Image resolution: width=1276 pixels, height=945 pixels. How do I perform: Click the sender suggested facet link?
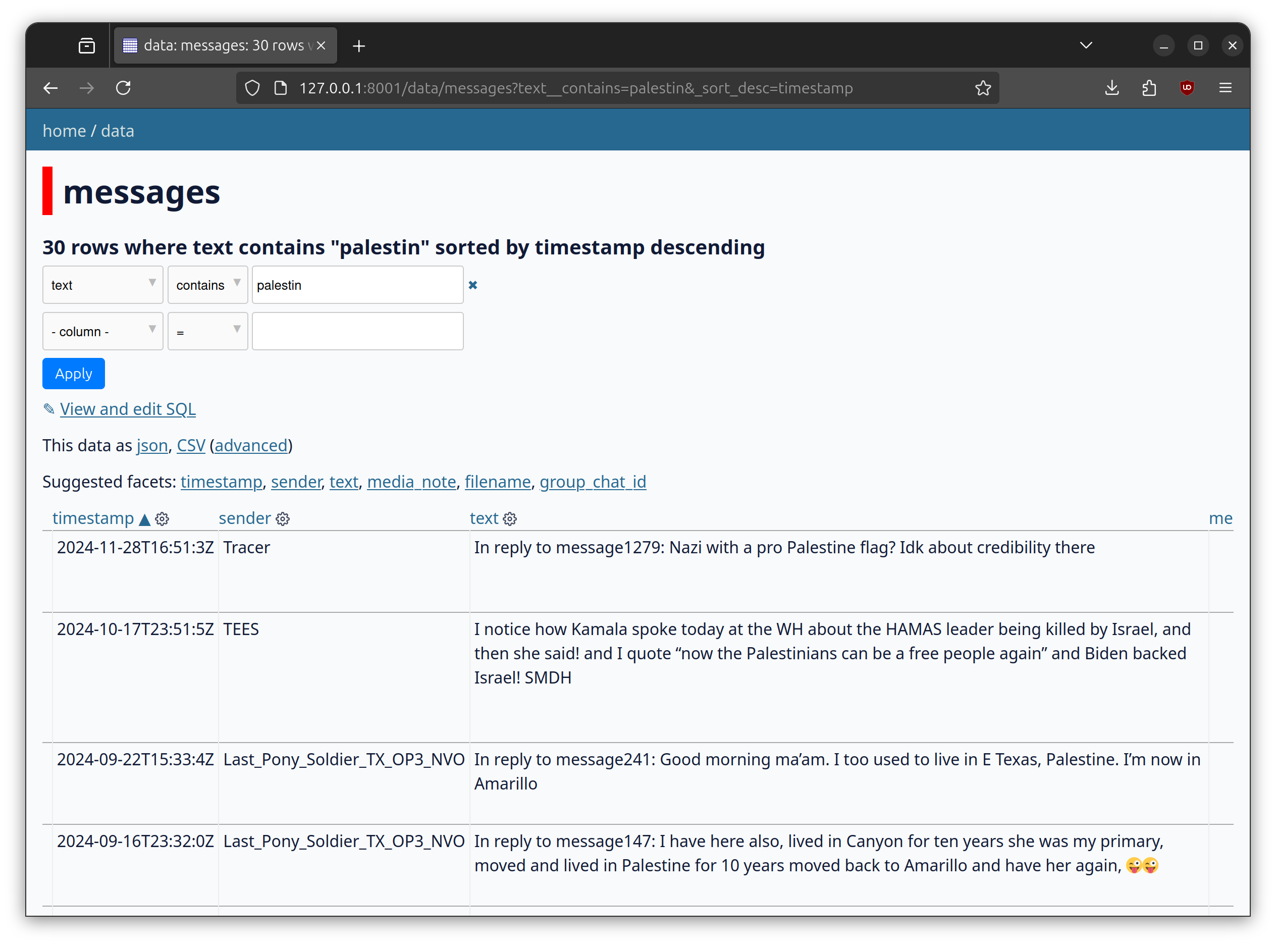pos(296,482)
